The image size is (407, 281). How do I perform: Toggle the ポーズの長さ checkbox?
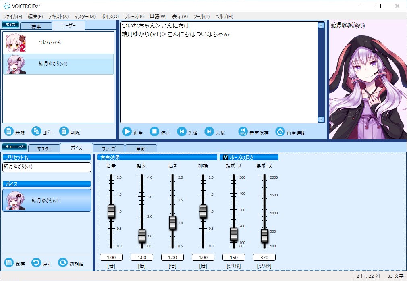[x=225, y=157]
